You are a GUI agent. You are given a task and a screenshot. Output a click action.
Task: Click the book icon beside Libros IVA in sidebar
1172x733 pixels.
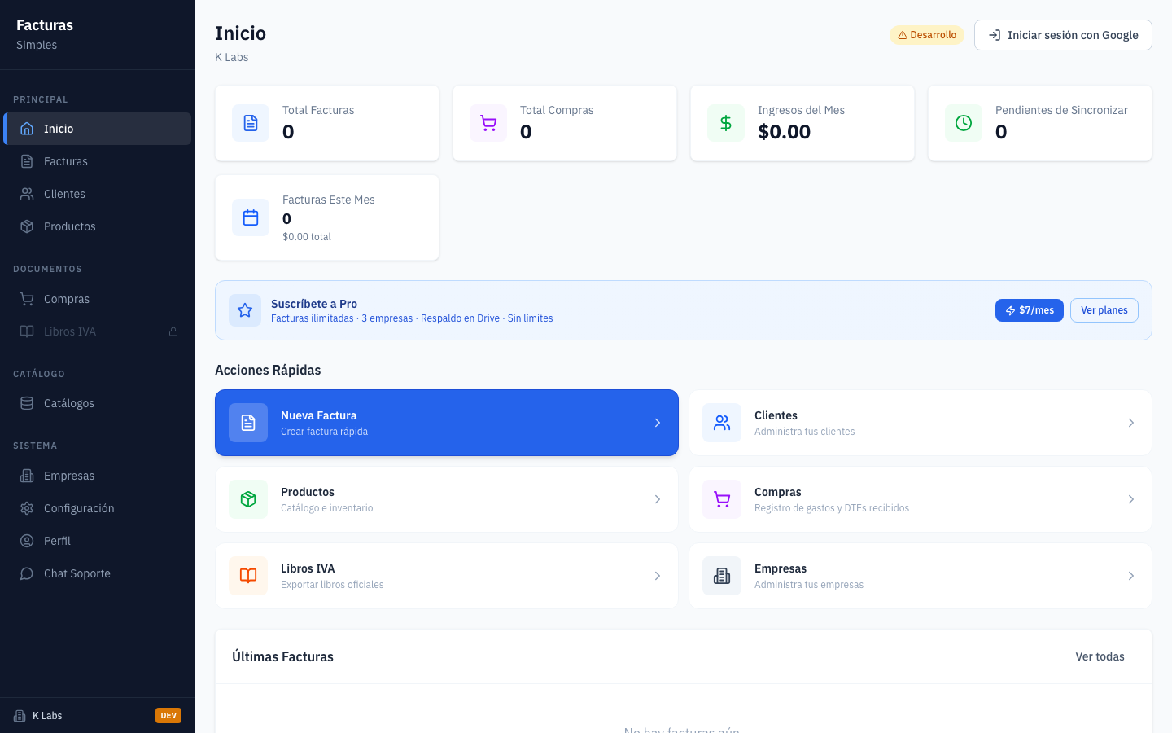coord(27,331)
